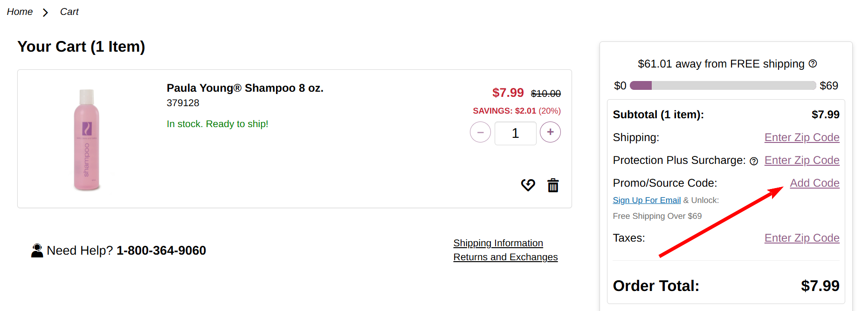Viewport: 862px width, 311px height.
Task: Click the customer support agent icon
Action: tap(37, 250)
